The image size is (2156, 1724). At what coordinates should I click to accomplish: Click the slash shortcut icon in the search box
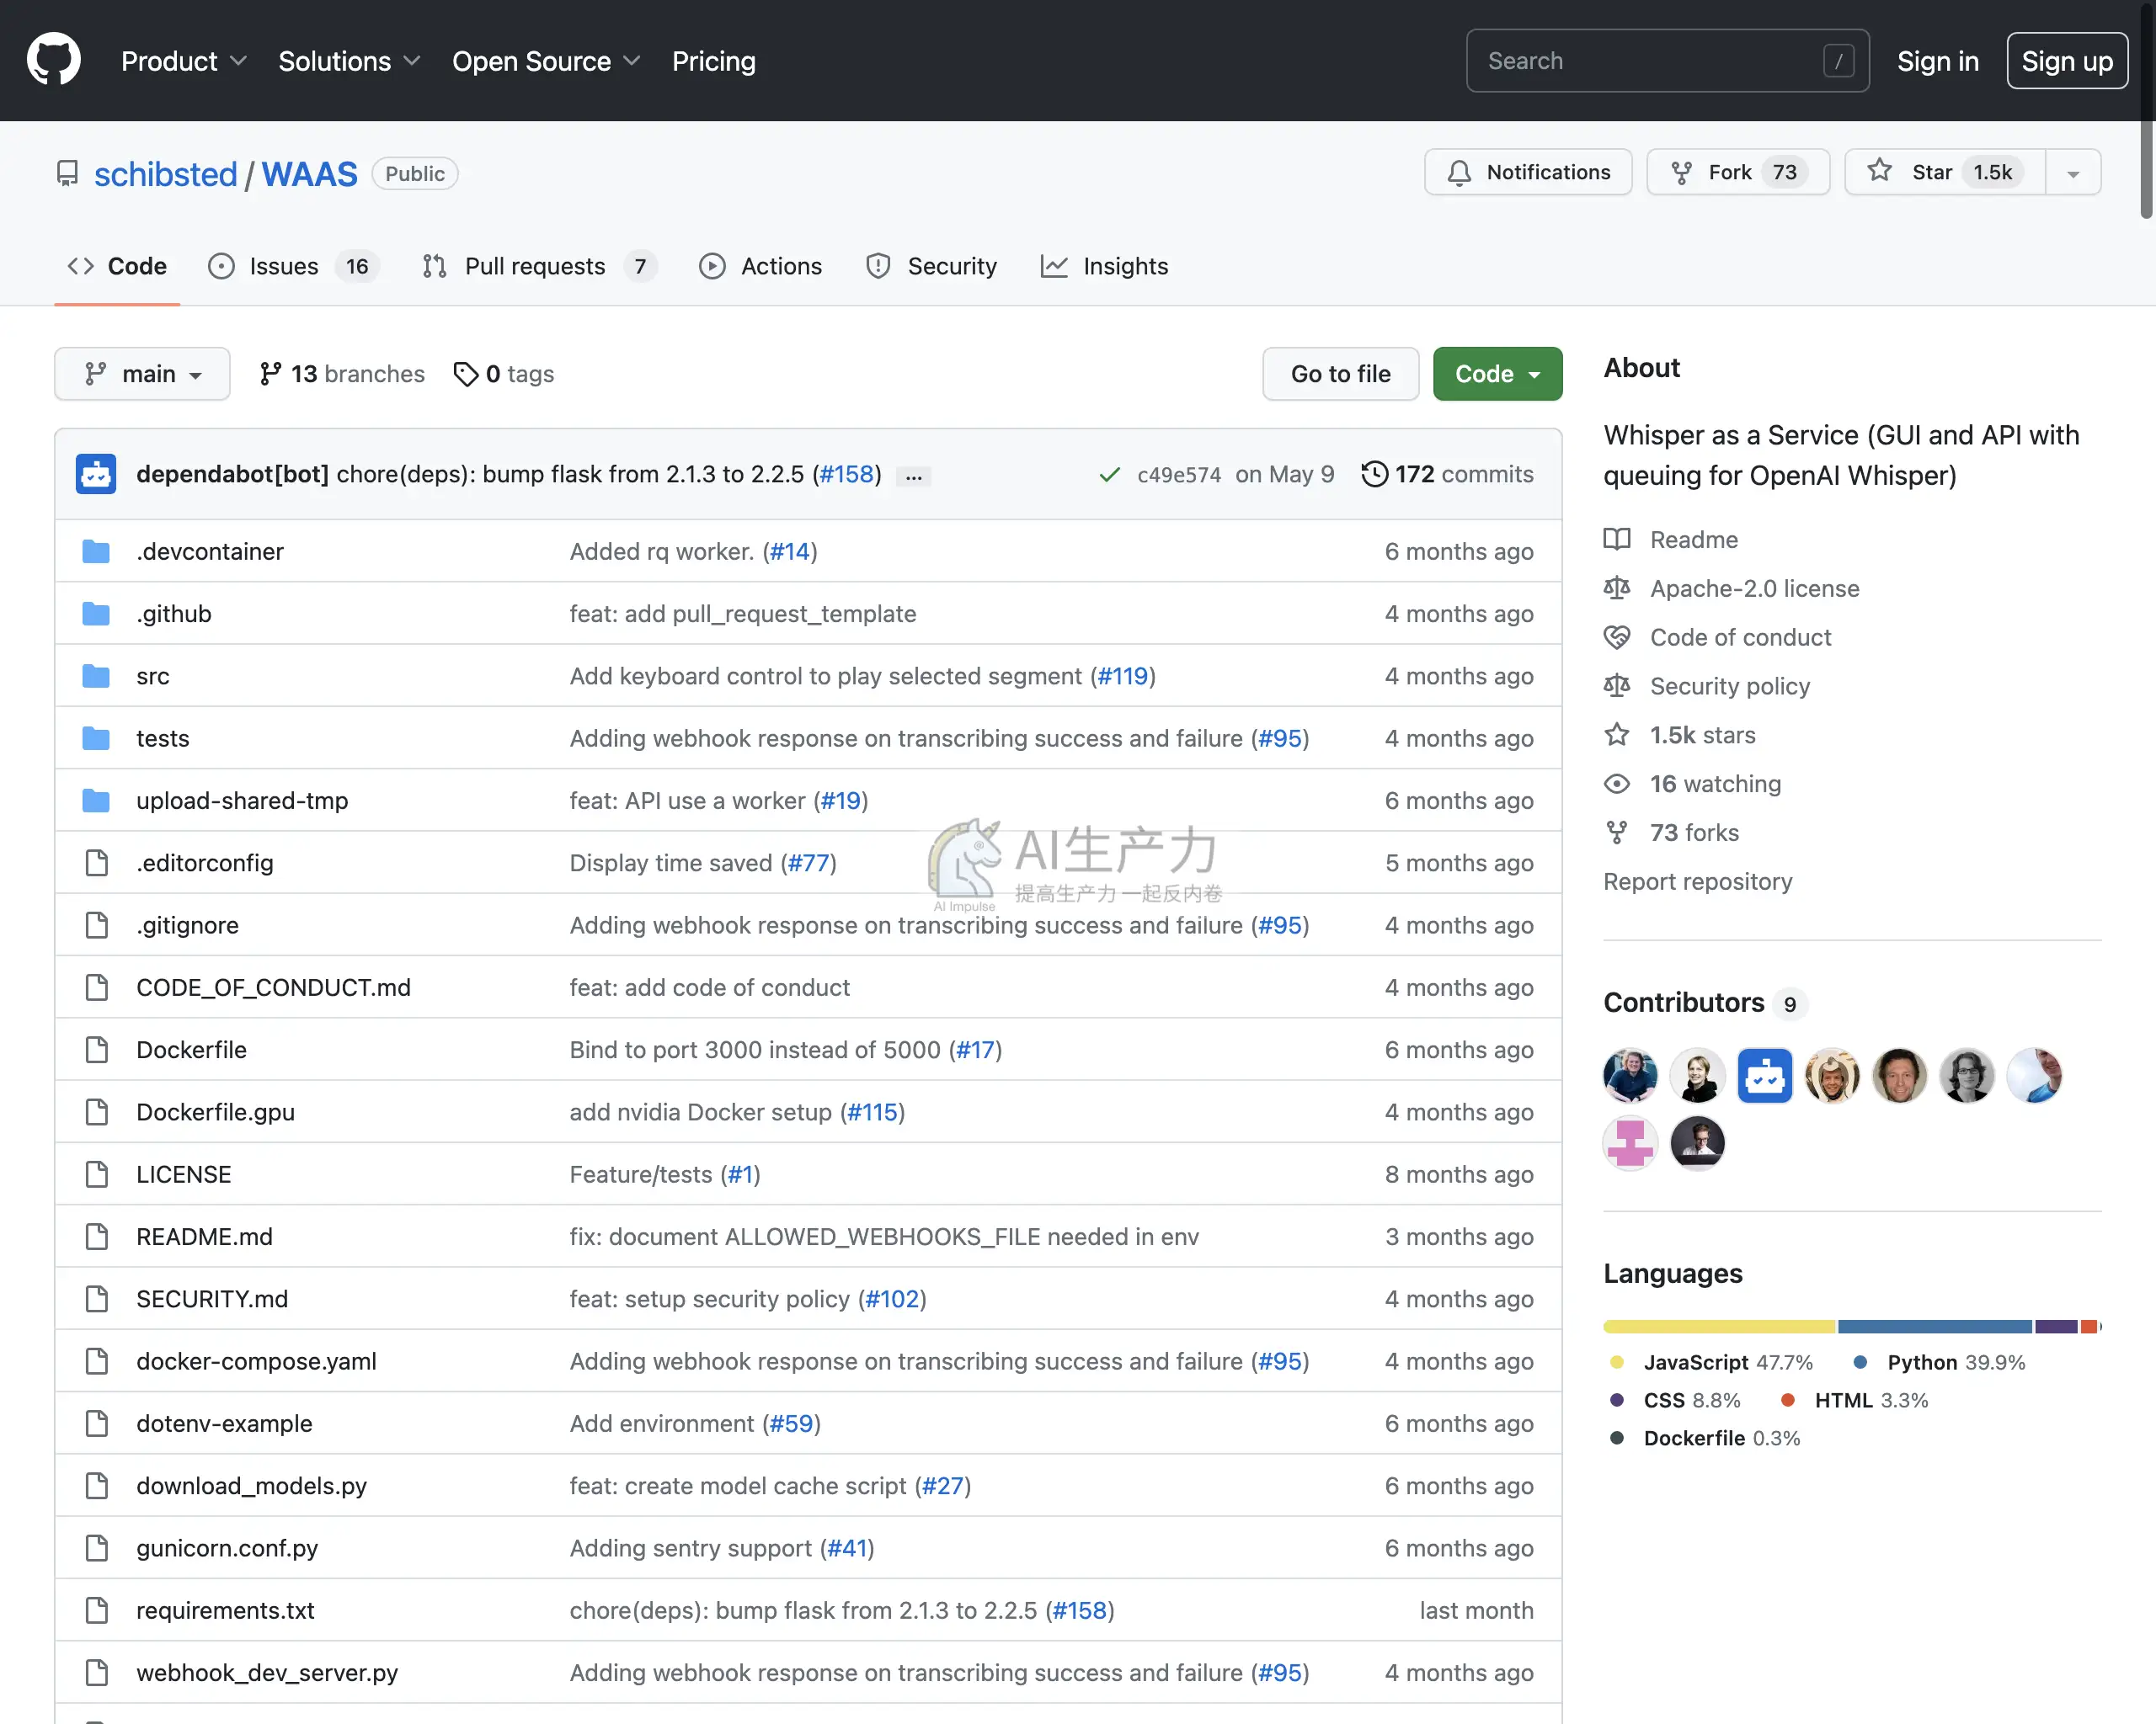1838,61
